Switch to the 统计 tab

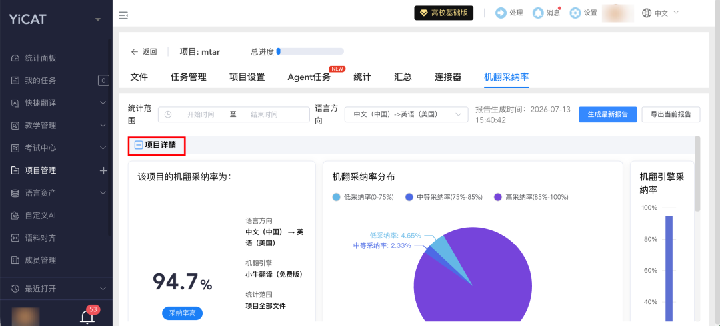(362, 77)
